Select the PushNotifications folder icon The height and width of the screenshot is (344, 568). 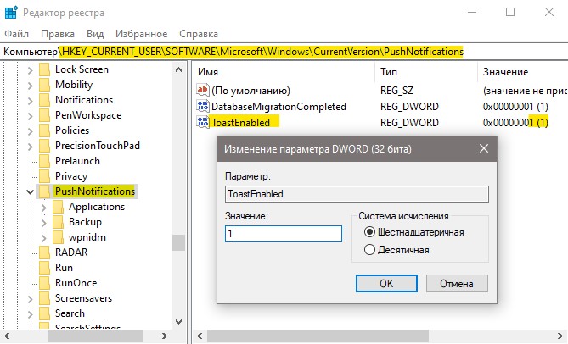coord(44,191)
